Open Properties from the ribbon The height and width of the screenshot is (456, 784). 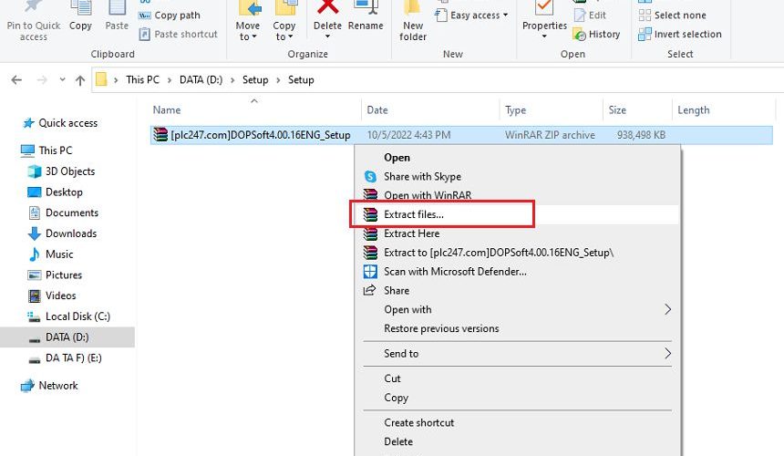point(544,21)
